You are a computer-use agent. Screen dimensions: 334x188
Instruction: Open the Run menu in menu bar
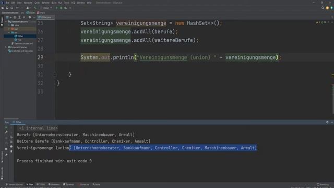pyautogui.click(x=60, y=3)
